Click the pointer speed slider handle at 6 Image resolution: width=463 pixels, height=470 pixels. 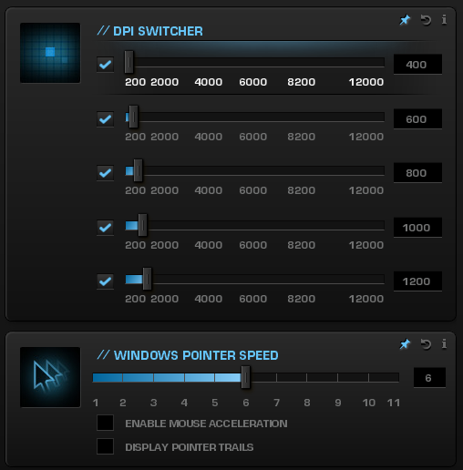(245, 377)
